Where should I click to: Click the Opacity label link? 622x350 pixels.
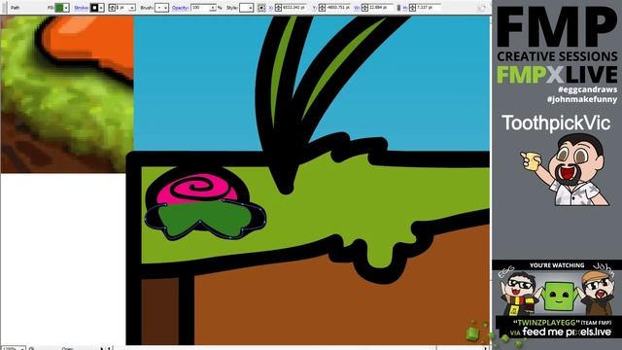[x=180, y=8]
